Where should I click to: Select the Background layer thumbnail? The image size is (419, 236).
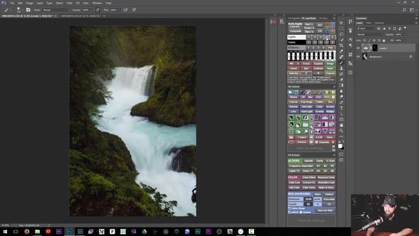tap(365, 56)
